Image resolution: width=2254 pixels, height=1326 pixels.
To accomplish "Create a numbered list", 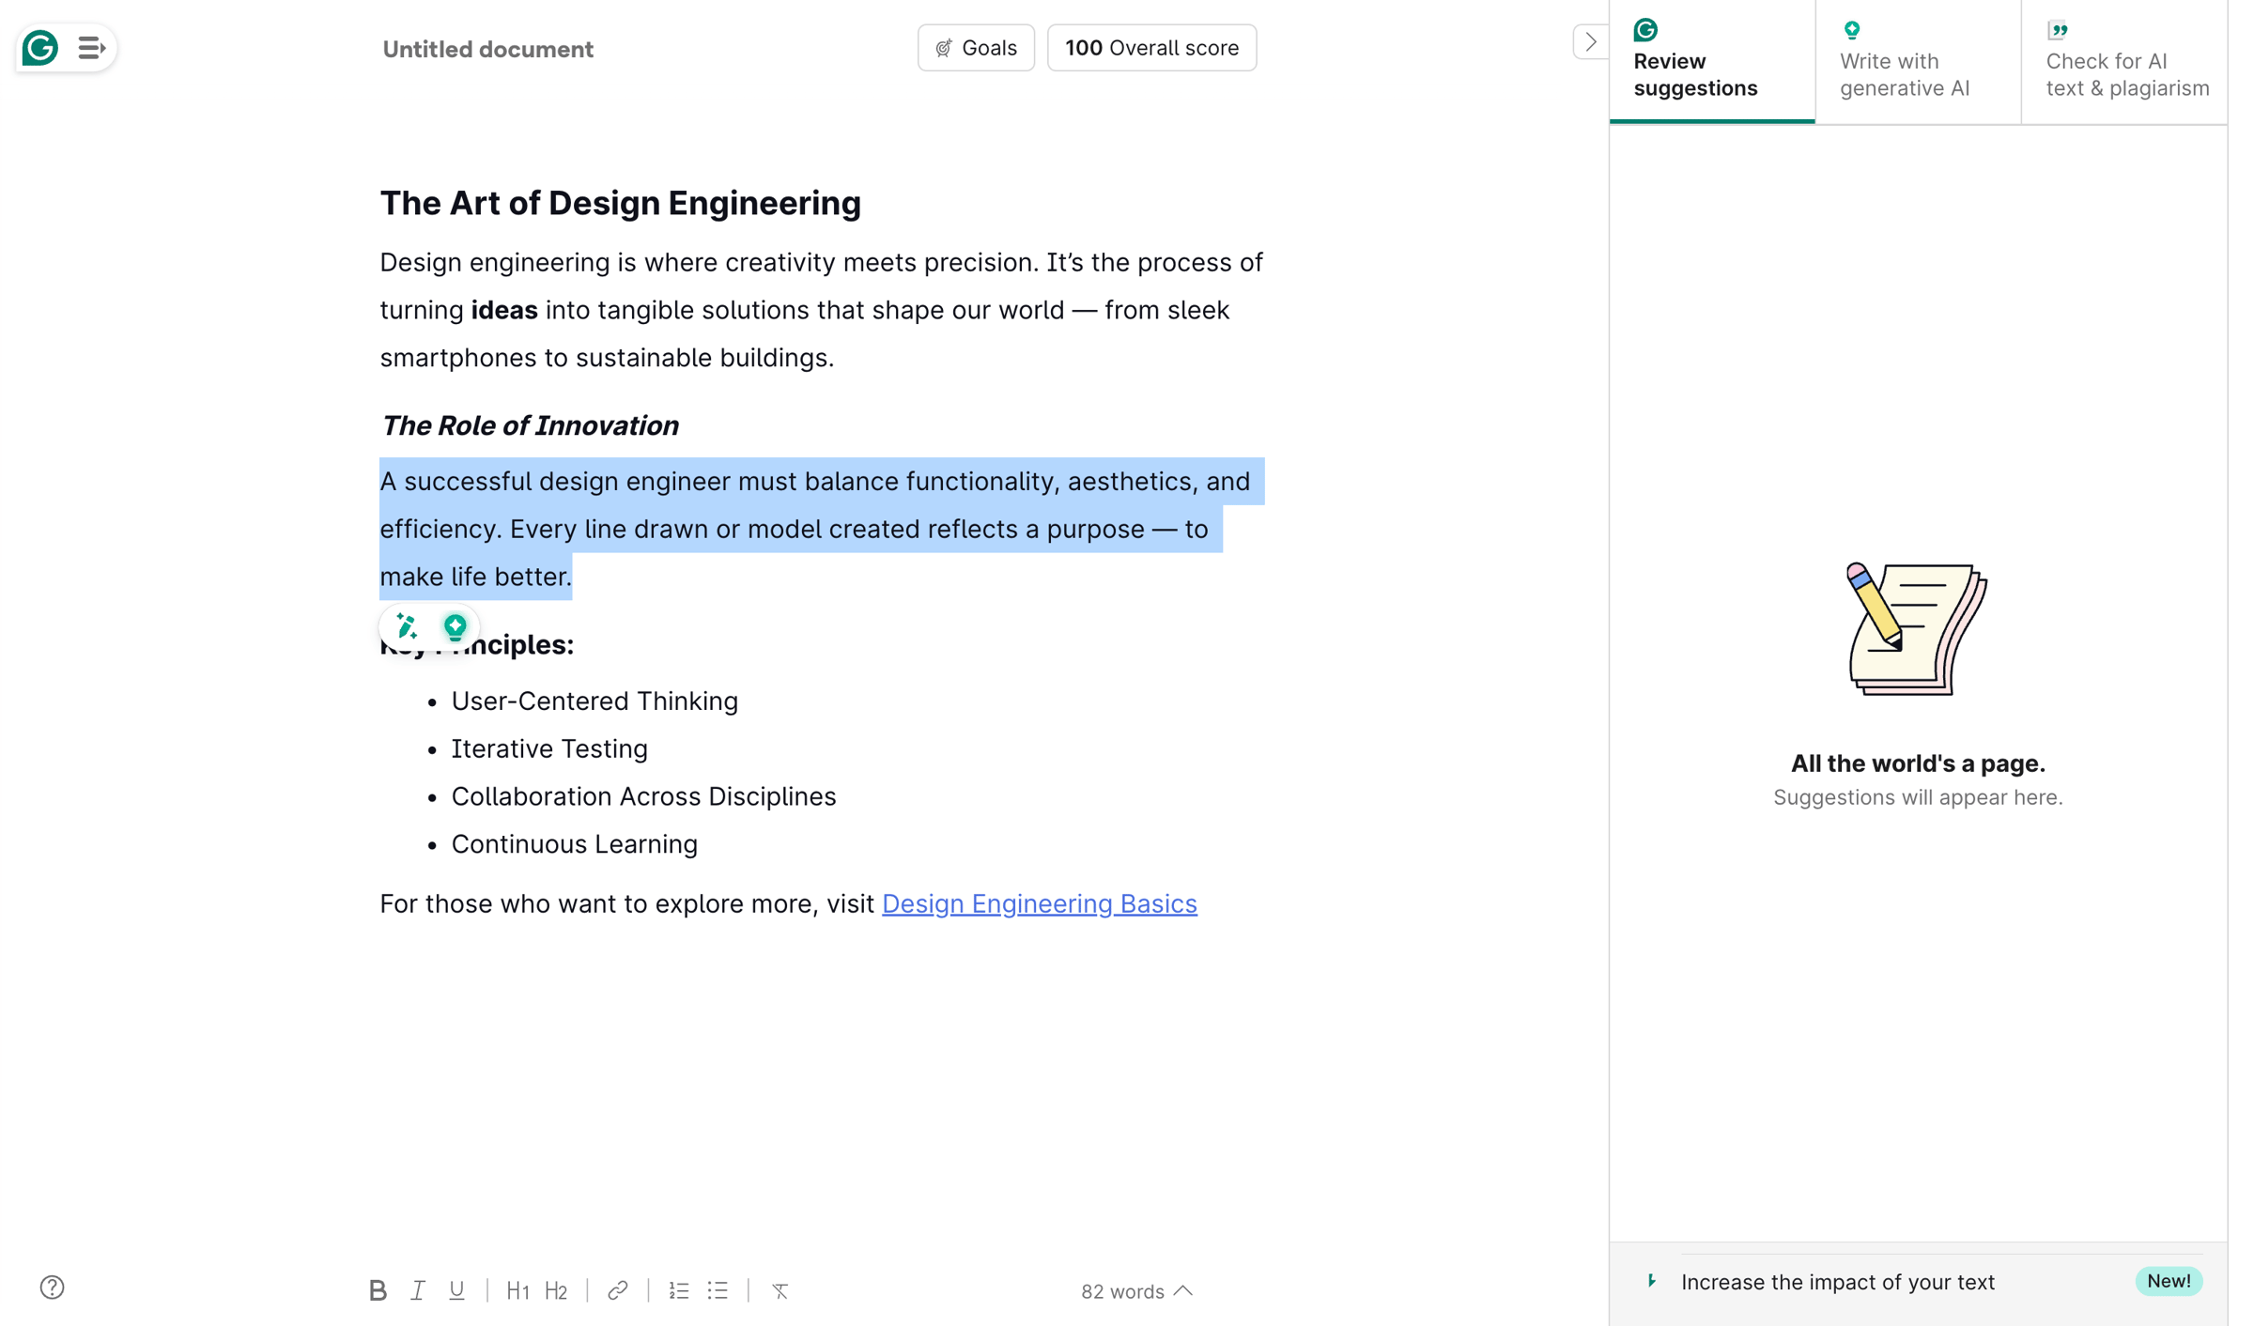I will 679,1290.
